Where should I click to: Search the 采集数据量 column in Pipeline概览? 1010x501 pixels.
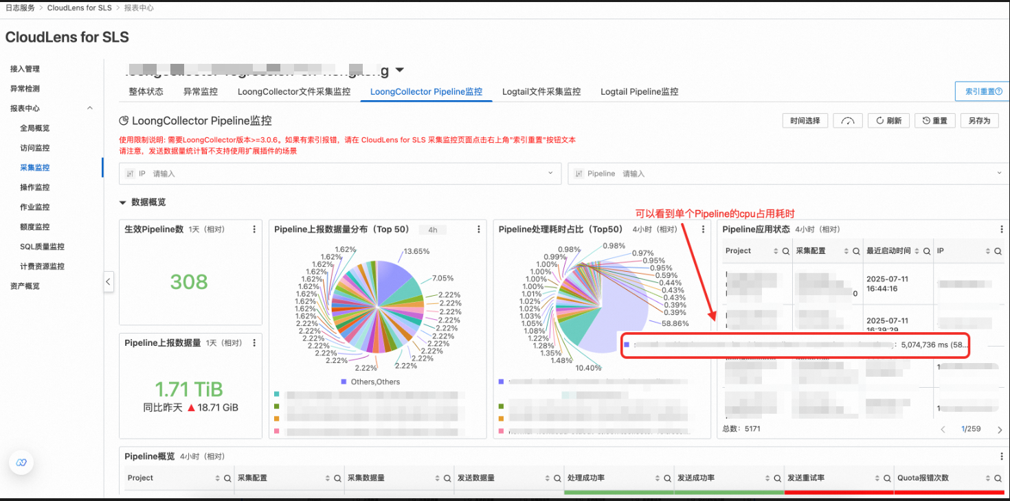tap(447, 478)
